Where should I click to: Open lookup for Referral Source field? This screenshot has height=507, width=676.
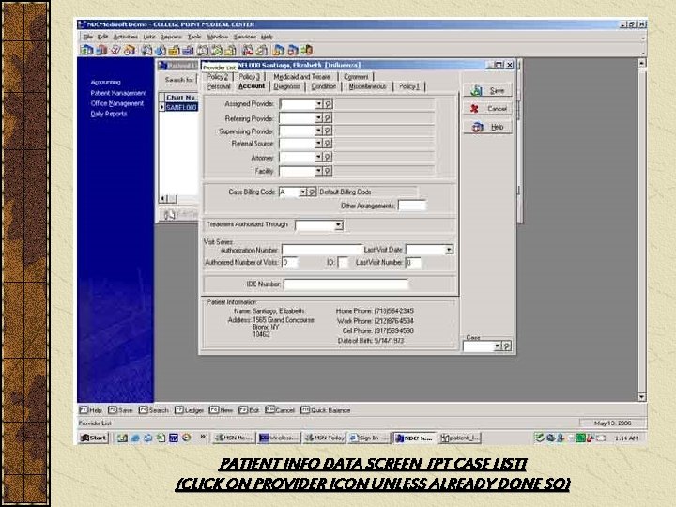[x=328, y=143]
